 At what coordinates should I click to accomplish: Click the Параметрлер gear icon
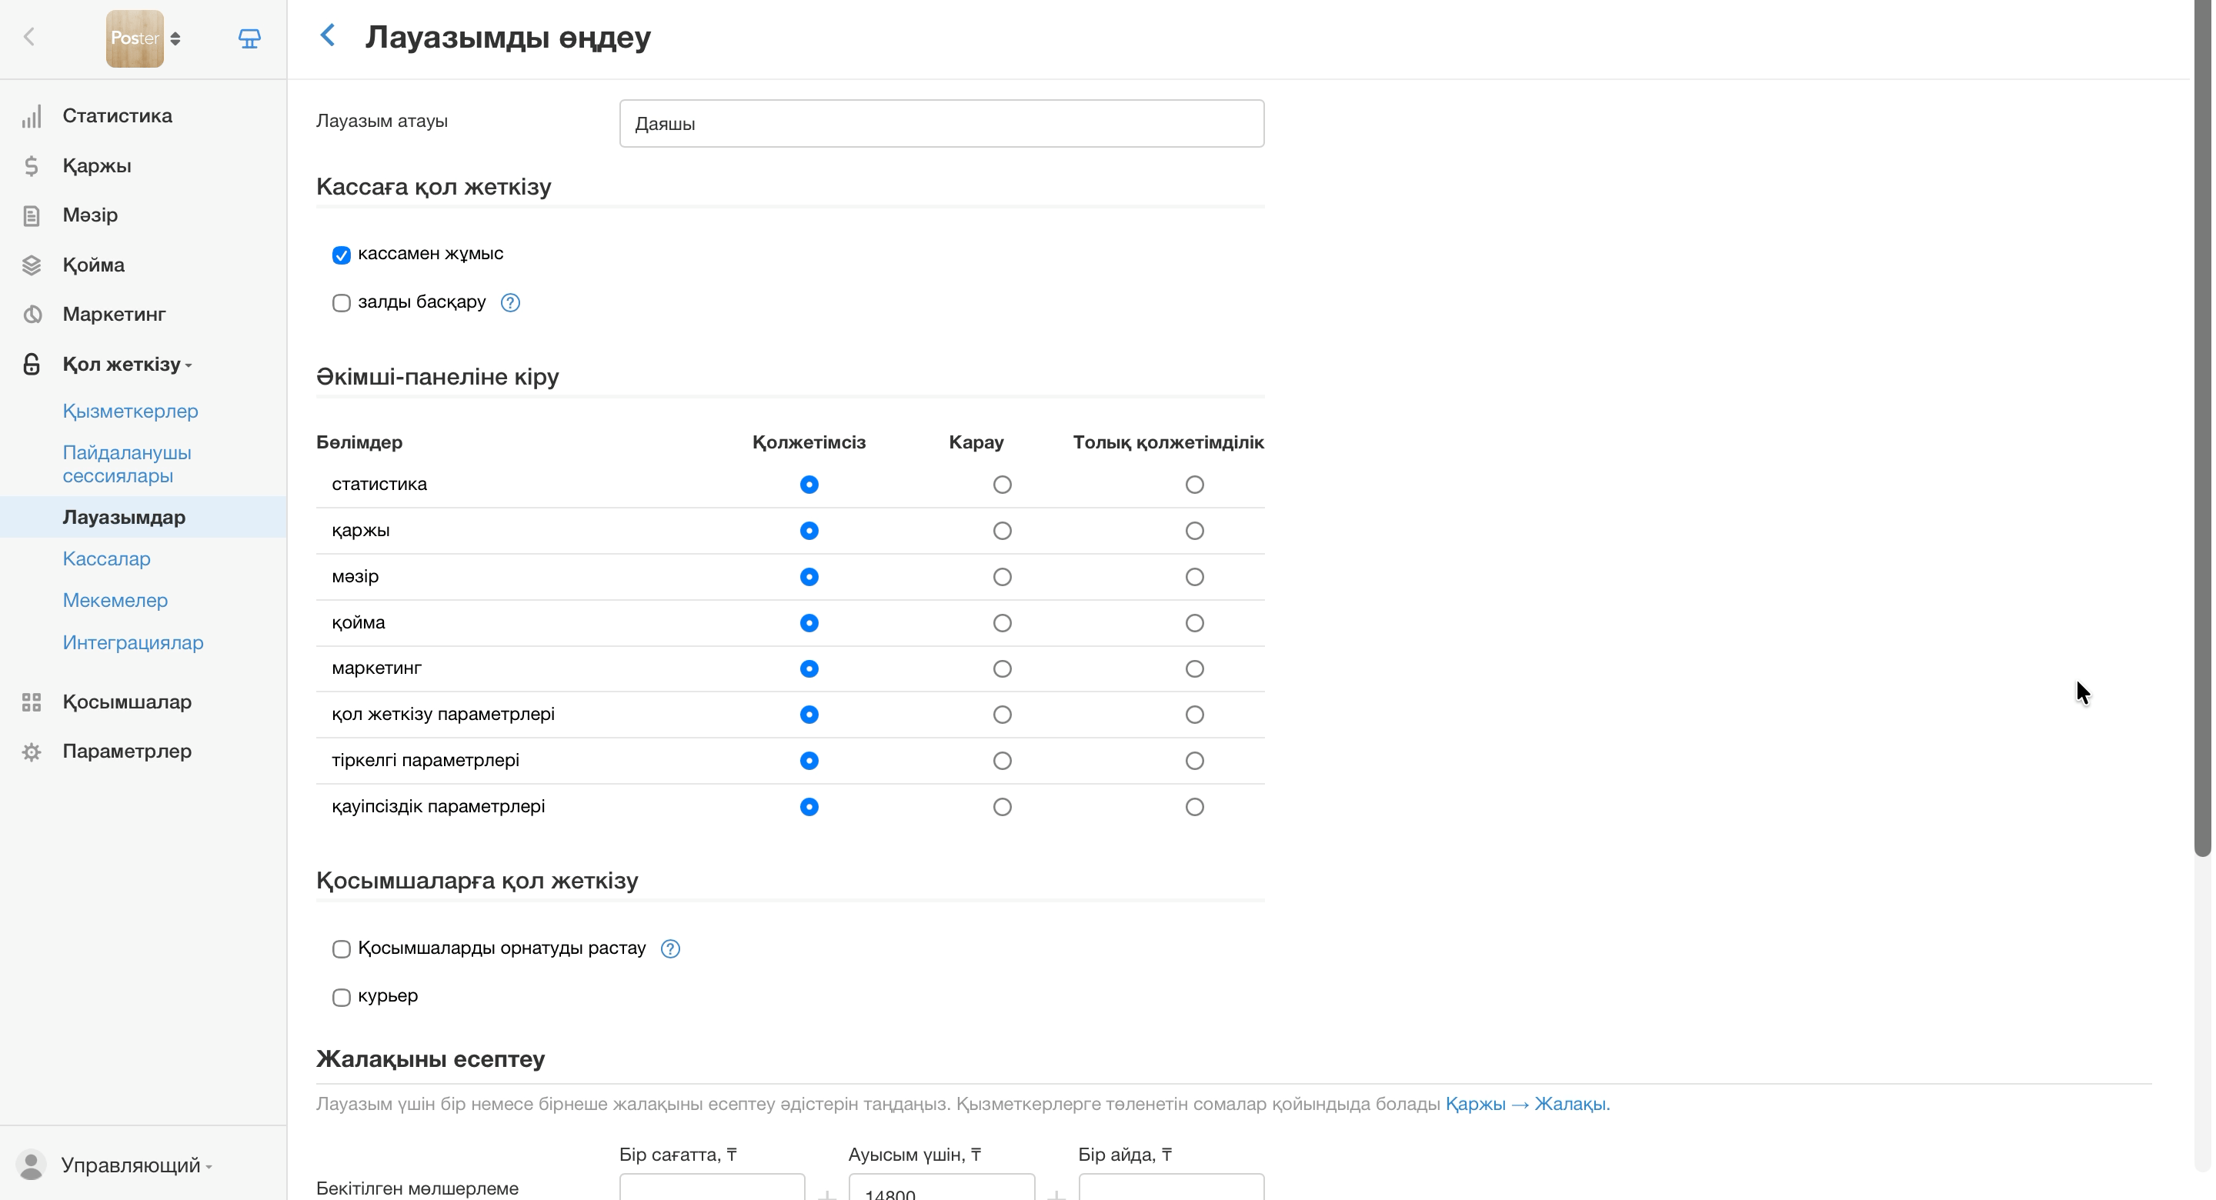tap(32, 752)
